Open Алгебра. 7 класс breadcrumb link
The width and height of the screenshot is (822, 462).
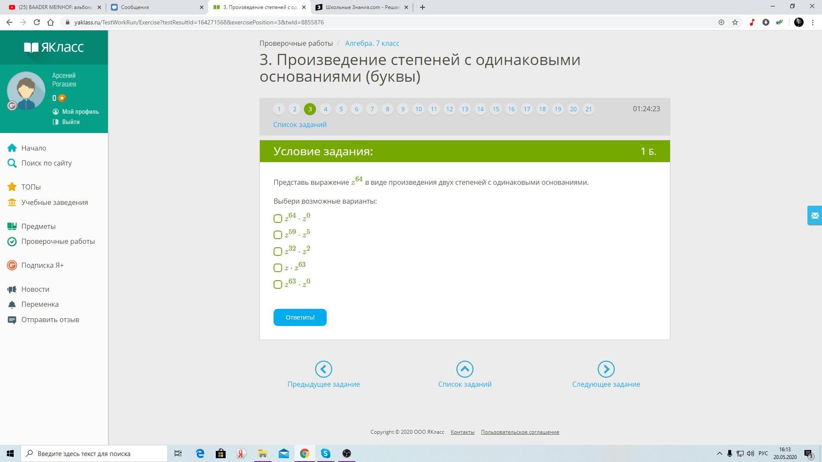coord(372,43)
